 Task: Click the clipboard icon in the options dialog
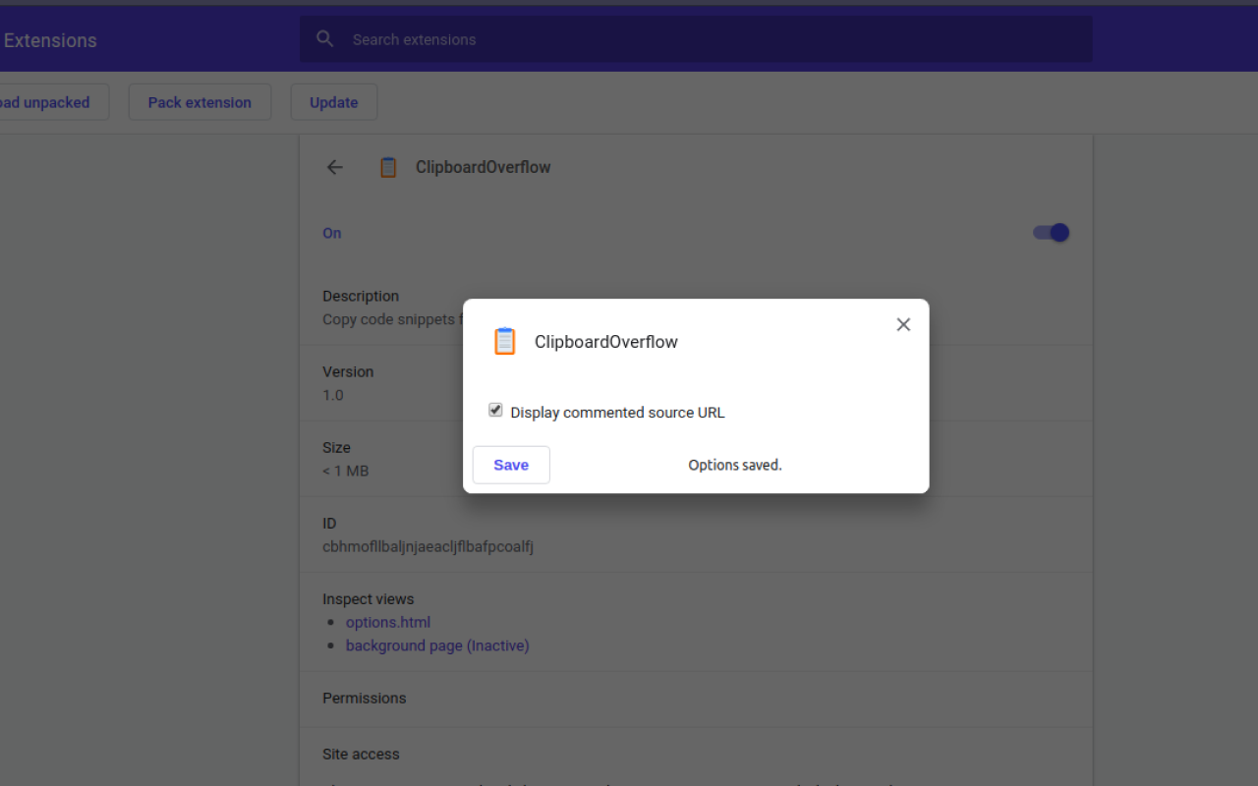[x=504, y=340]
